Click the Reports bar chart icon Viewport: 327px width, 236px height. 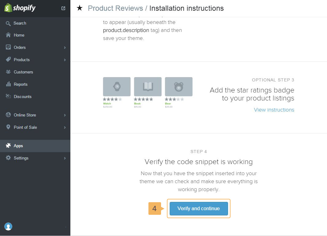point(8,84)
